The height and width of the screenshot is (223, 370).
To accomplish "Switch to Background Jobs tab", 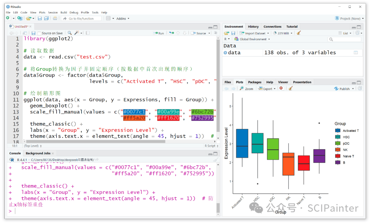I will [x=38, y=153].
